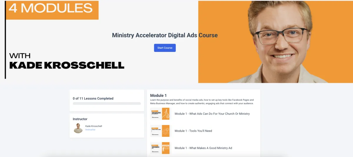The image size is (353, 157).
Task: Click Kade Krosschell's small avatar photo
Action: click(78, 128)
